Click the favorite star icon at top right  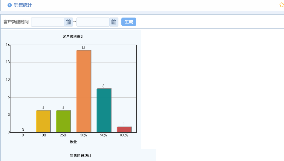click(281, 5)
